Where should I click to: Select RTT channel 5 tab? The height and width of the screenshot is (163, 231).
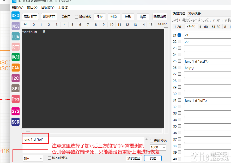pos(72,25)
